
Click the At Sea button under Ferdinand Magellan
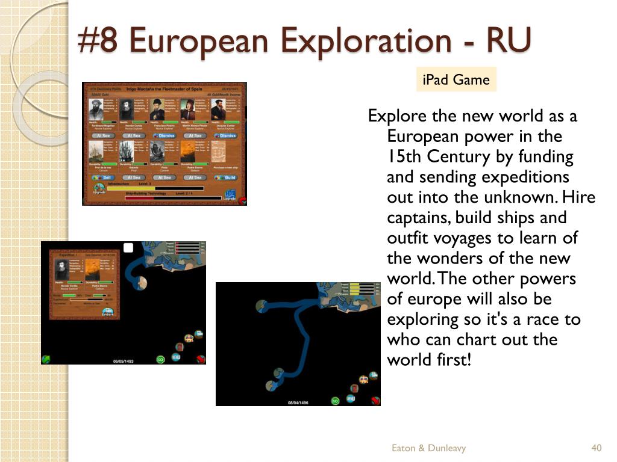(x=103, y=135)
